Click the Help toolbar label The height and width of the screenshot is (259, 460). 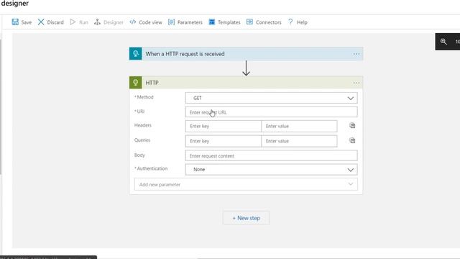pyautogui.click(x=302, y=22)
